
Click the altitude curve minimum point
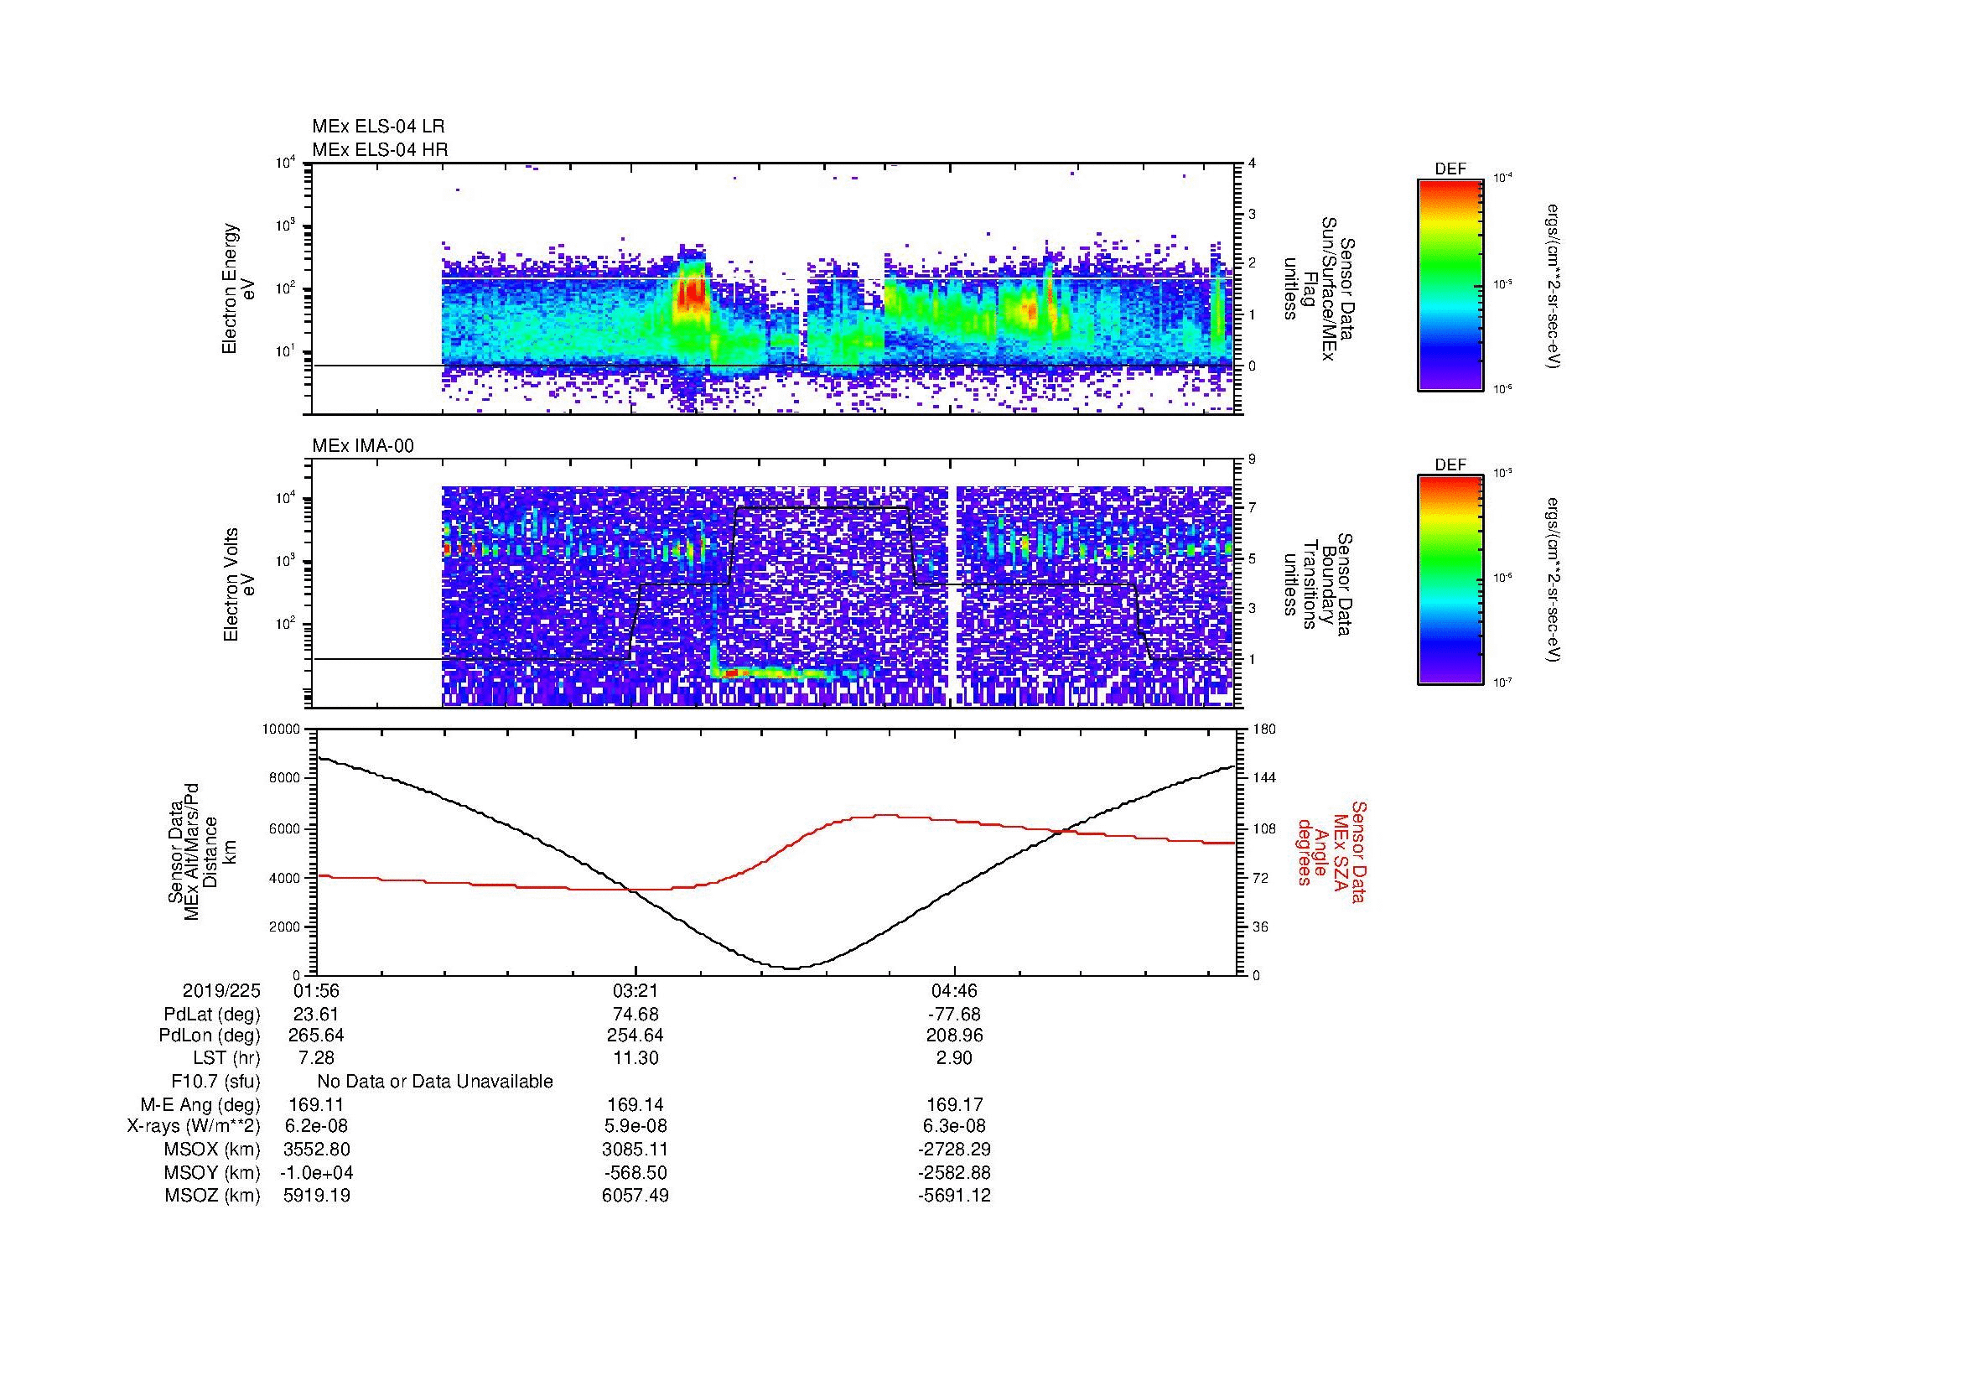tap(792, 968)
